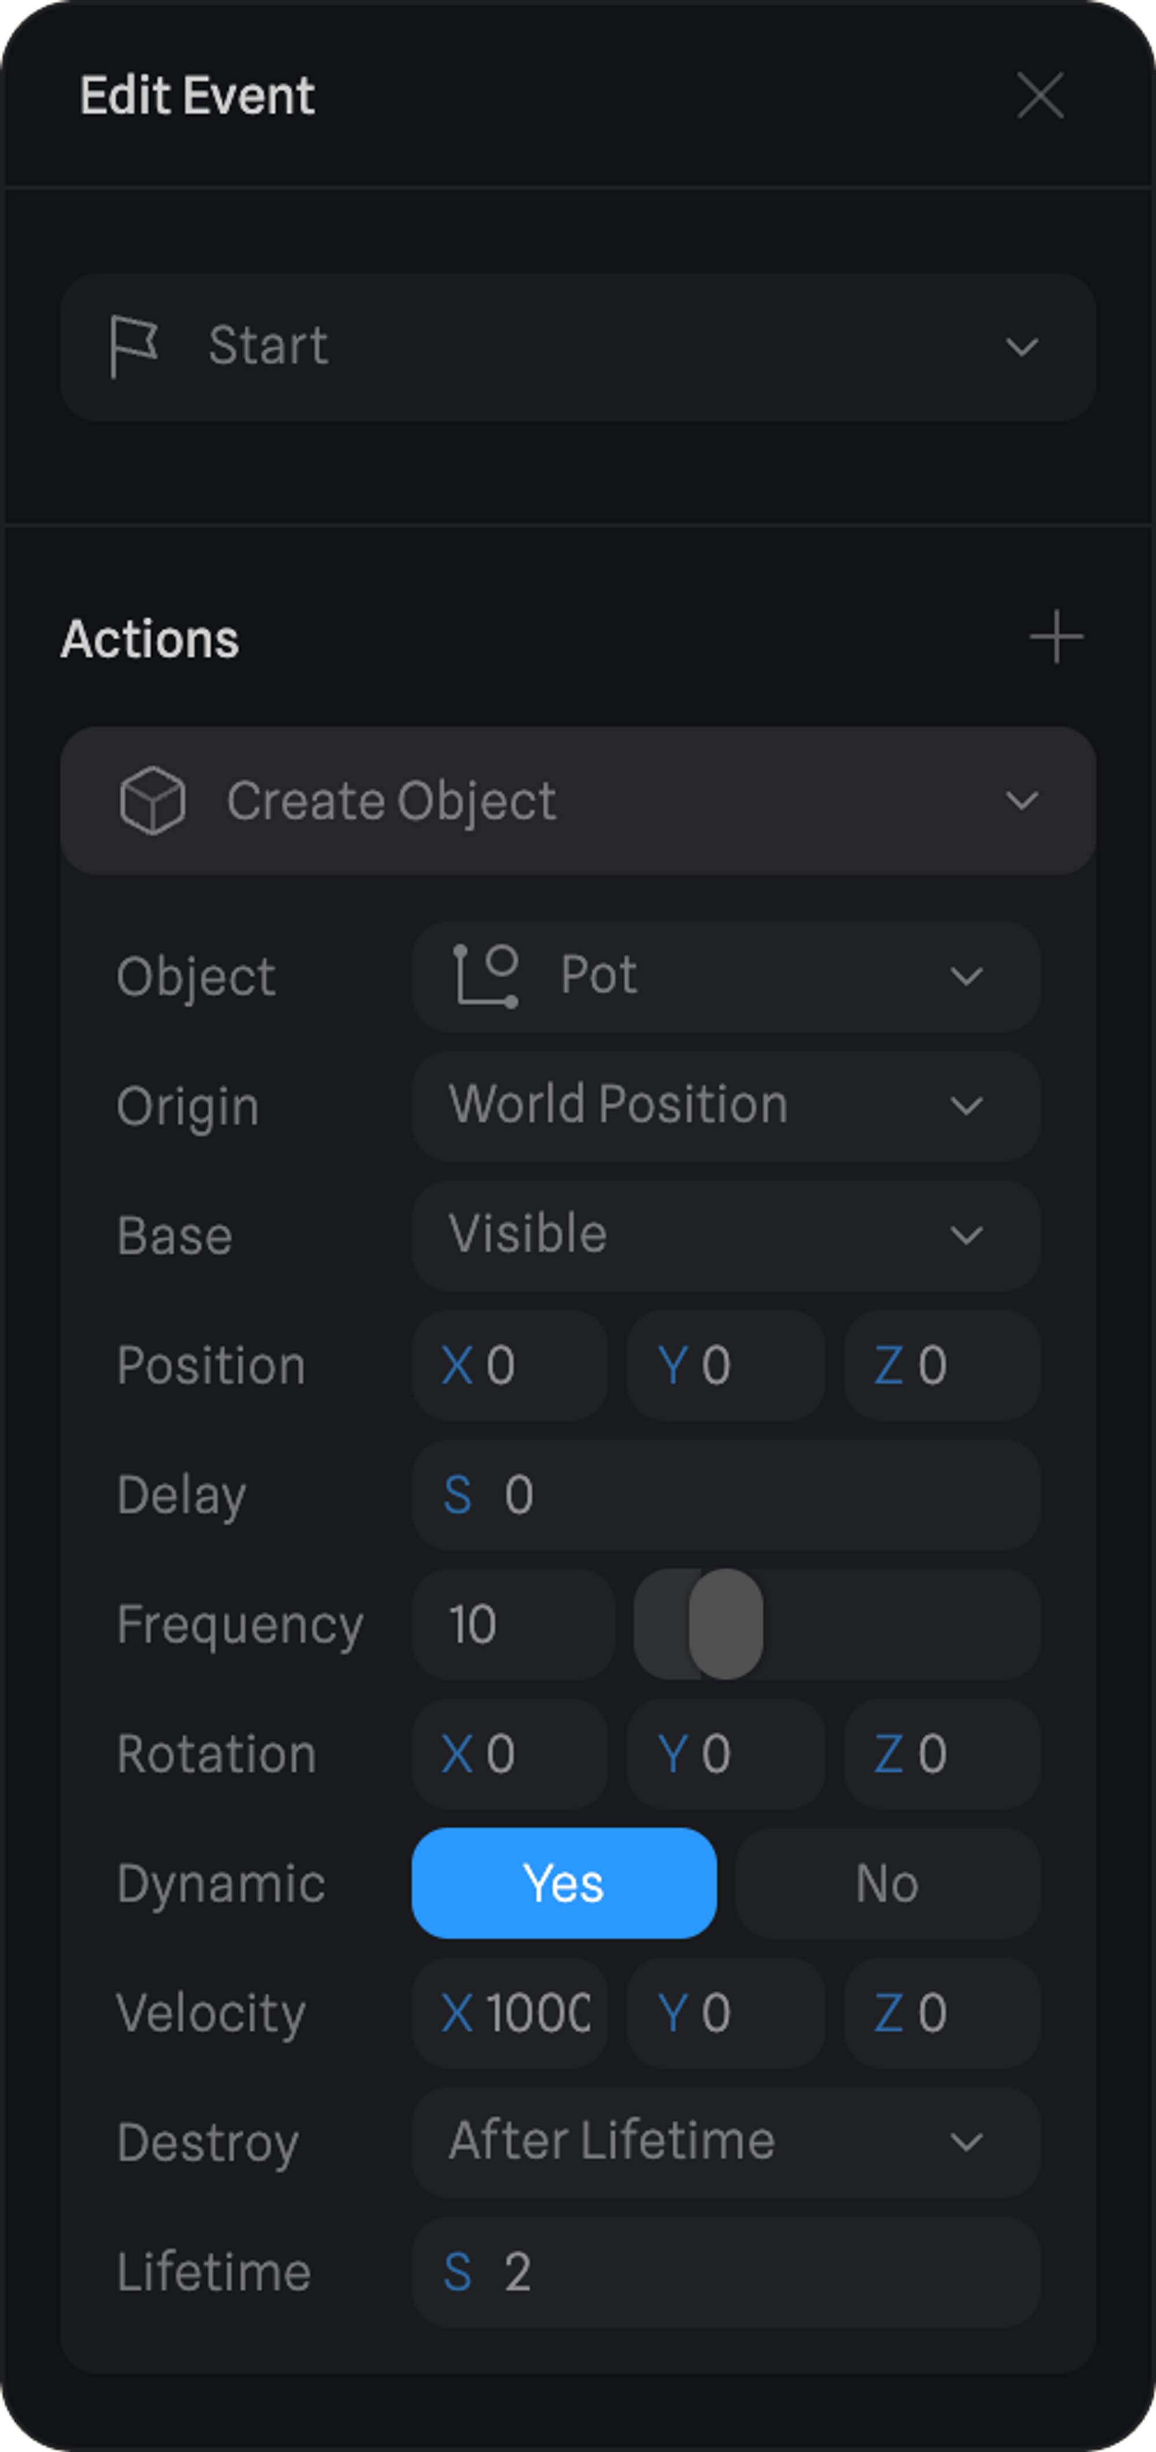1156x2452 pixels.
Task: Open the Destroy After Lifetime dropdown
Action: 725,2141
